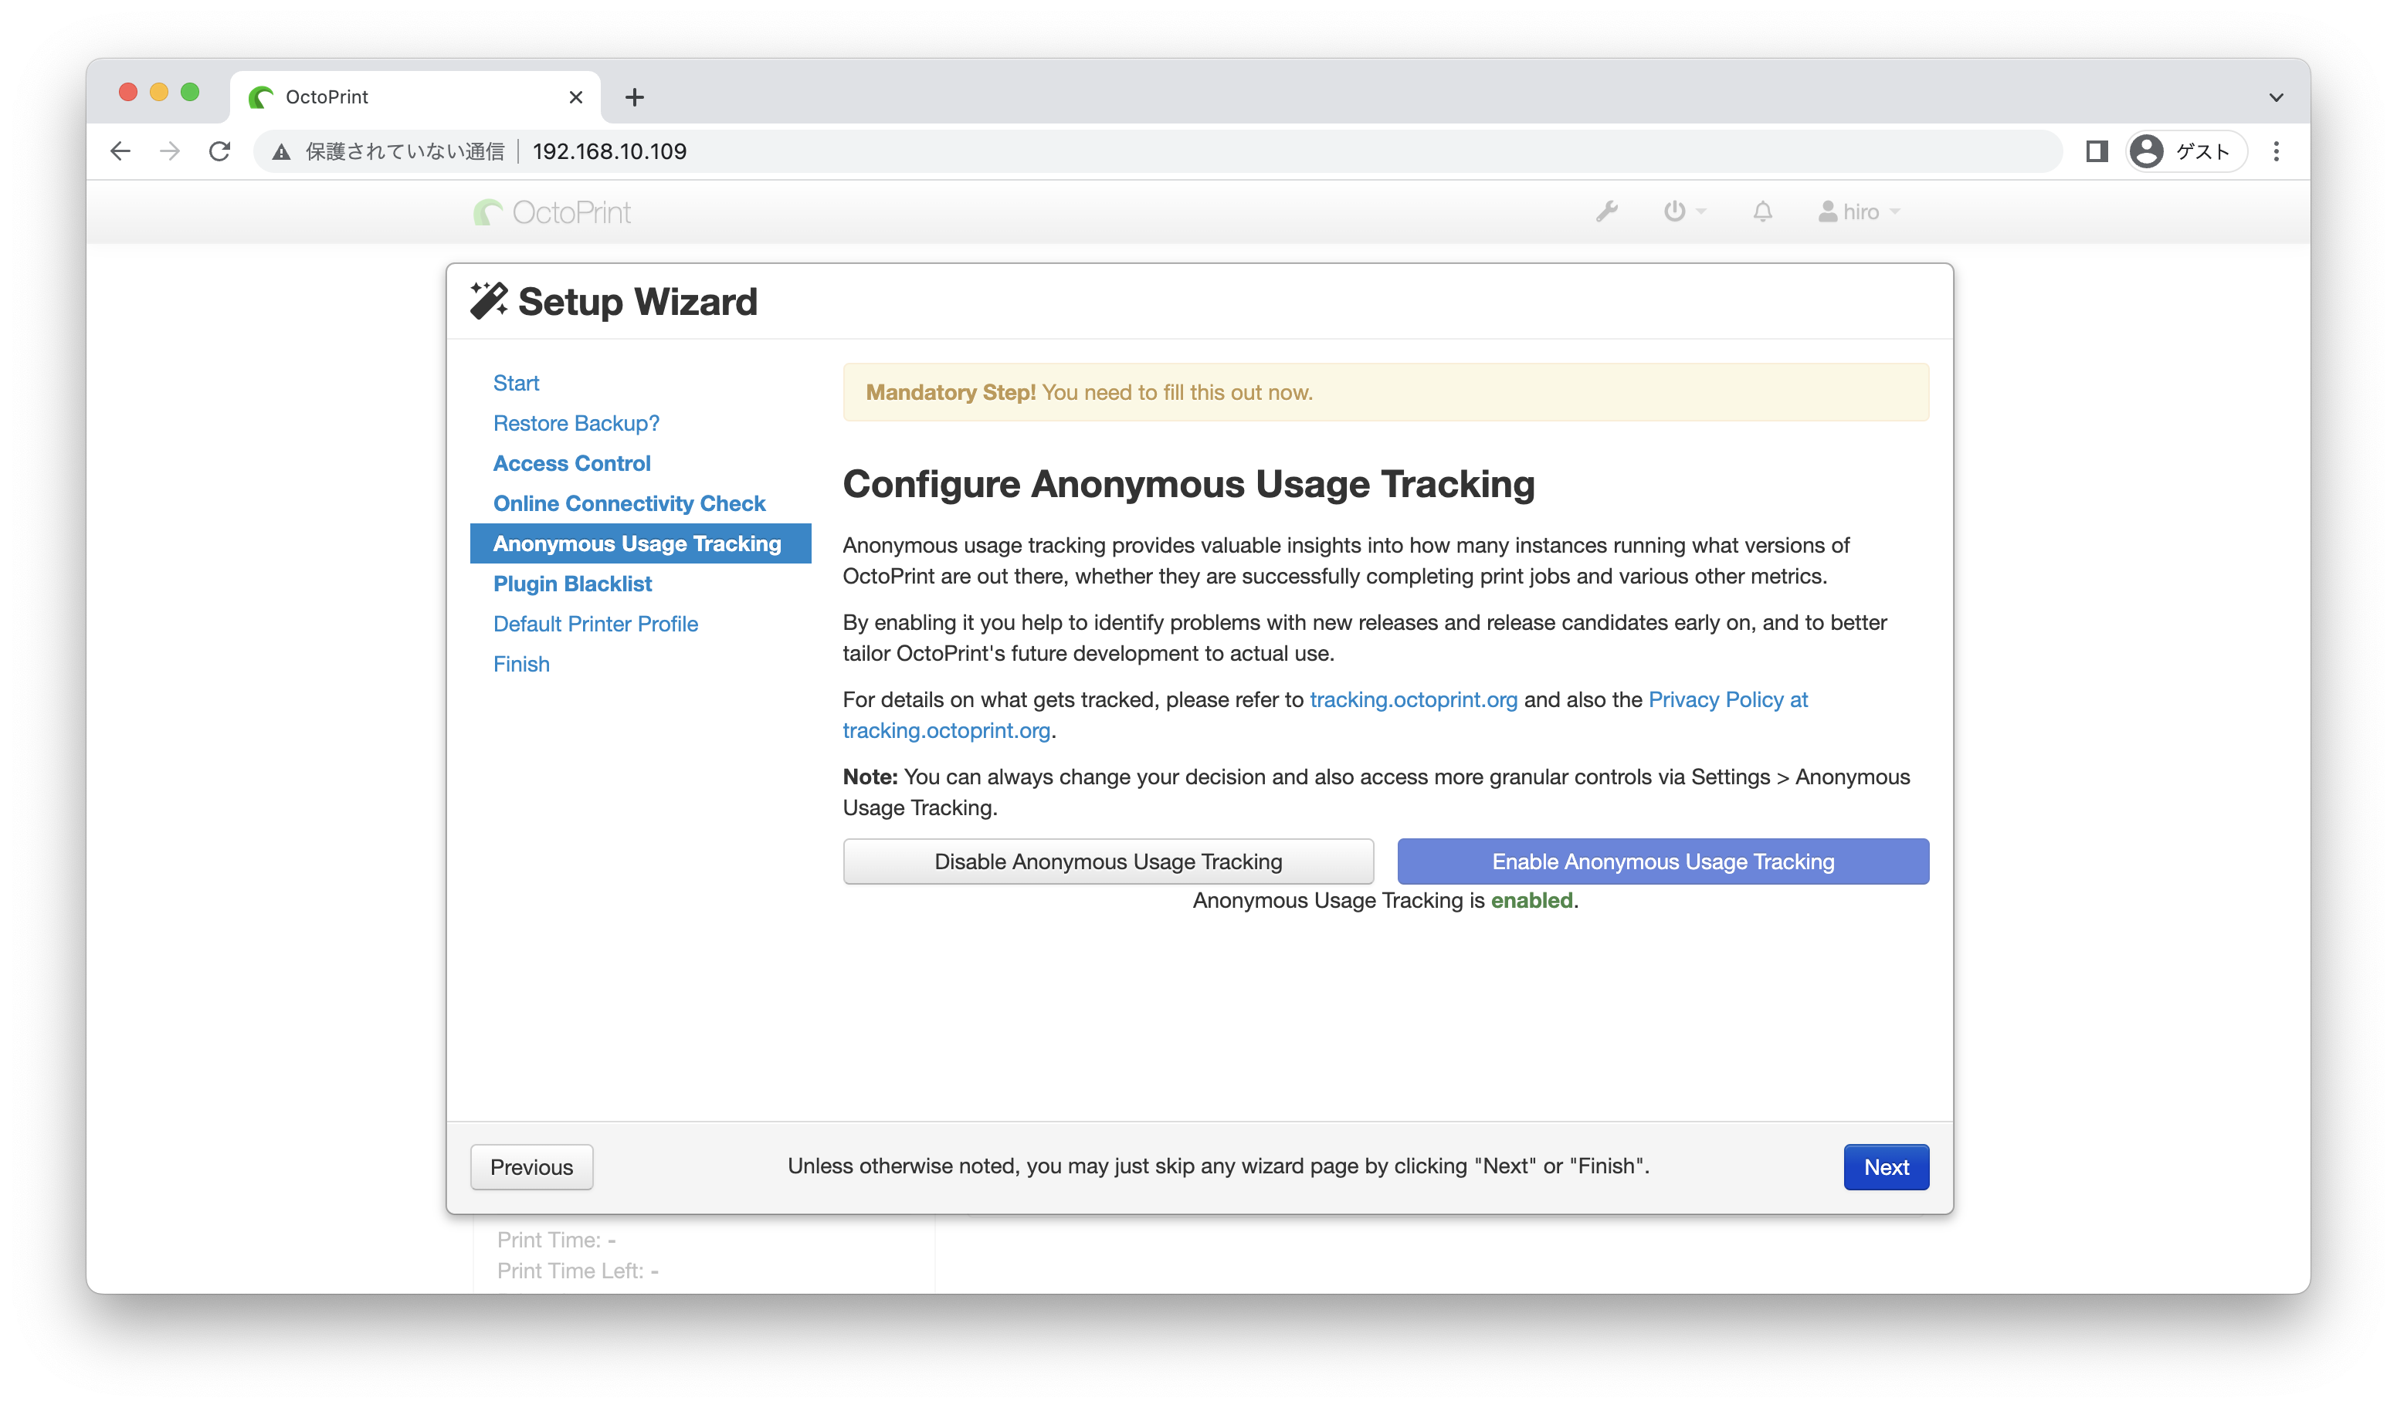Screen dimensions: 2397x1408
Task: Open the Privacy Policy at tracking.octoprint.org link
Action: (1728, 699)
